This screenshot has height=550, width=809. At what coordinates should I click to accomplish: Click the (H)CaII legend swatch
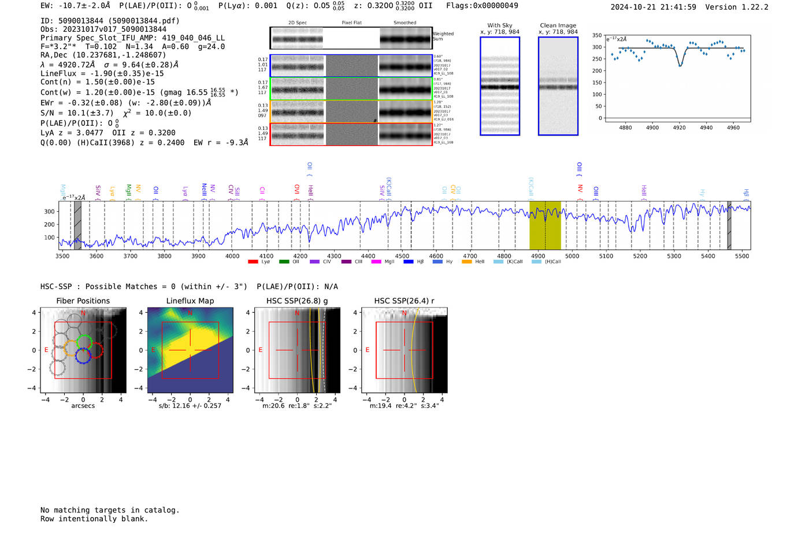[536, 262]
